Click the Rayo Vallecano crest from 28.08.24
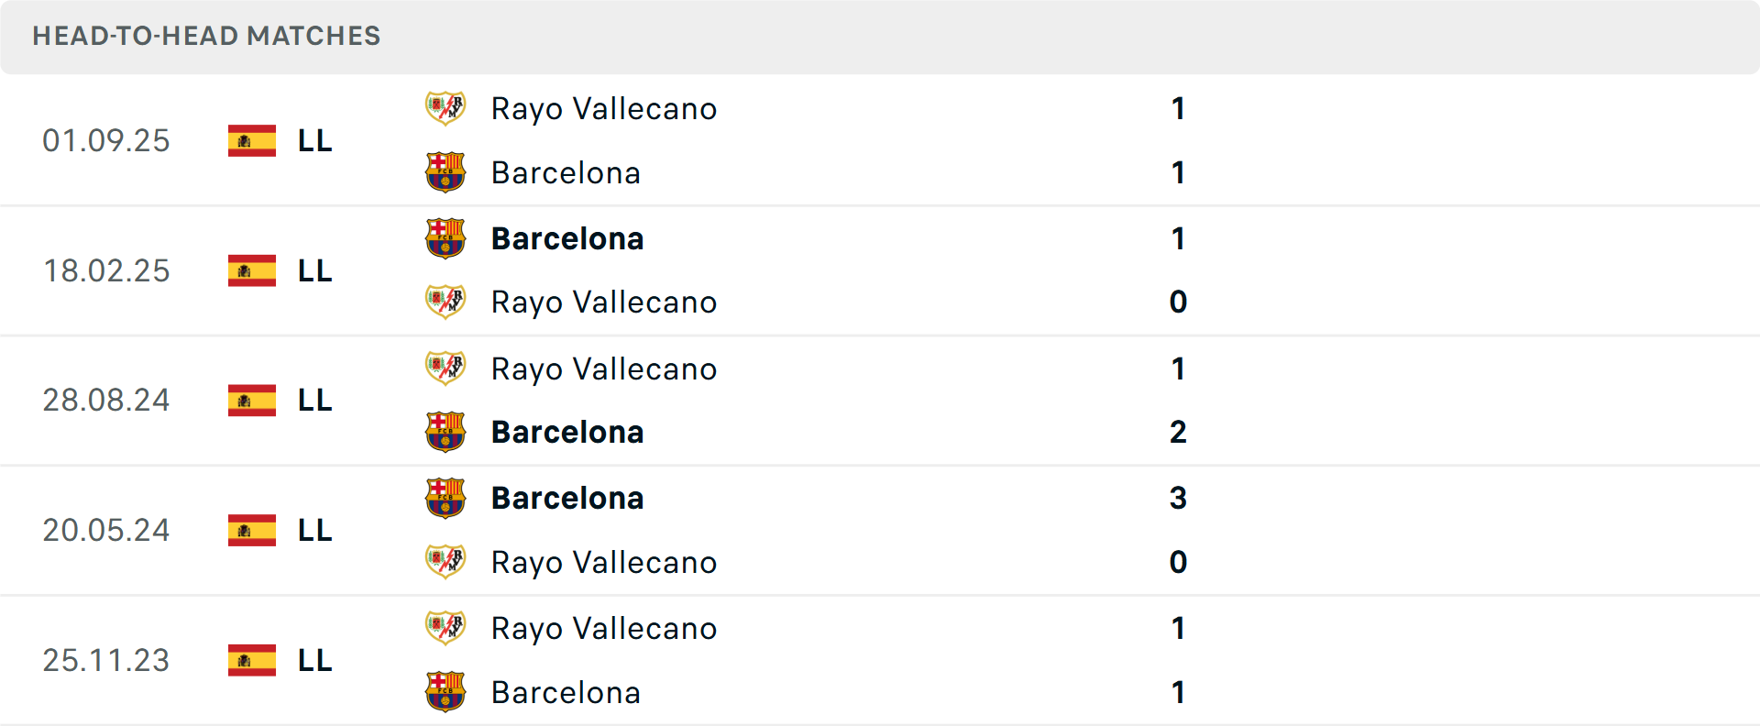 [446, 368]
